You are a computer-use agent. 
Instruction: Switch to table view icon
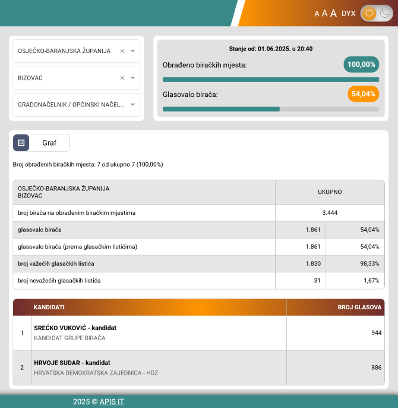[21, 143]
